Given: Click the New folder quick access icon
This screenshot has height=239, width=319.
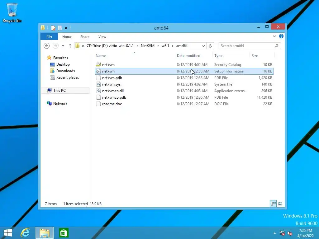Looking at the screenshot, I should tap(60, 28).
